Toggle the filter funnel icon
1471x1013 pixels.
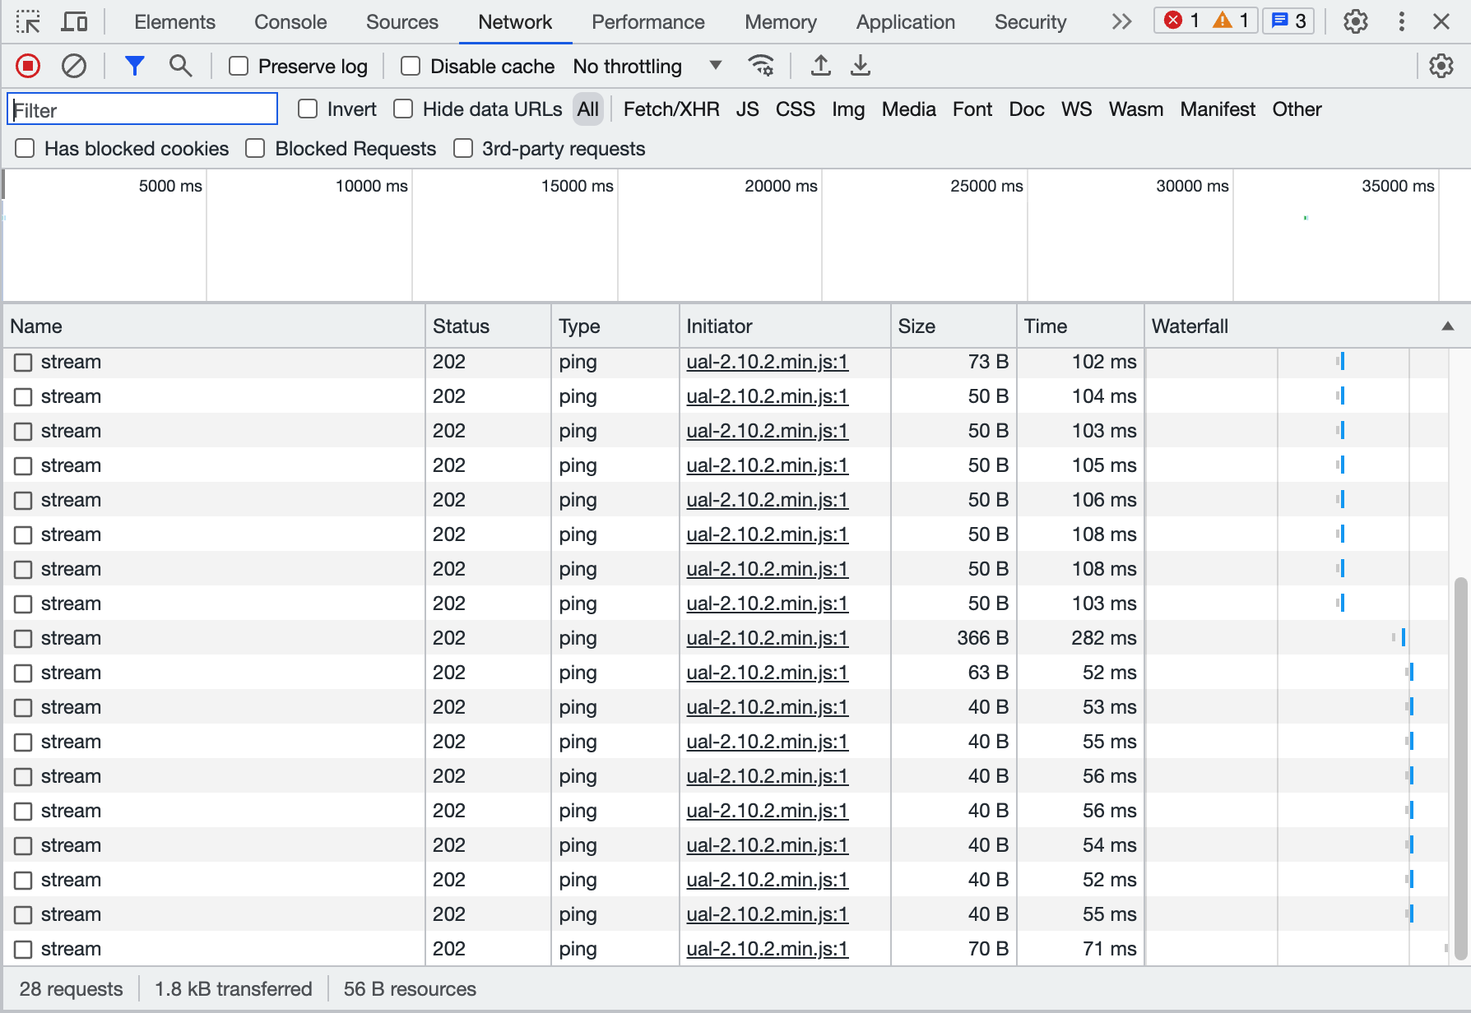[134, 66]
